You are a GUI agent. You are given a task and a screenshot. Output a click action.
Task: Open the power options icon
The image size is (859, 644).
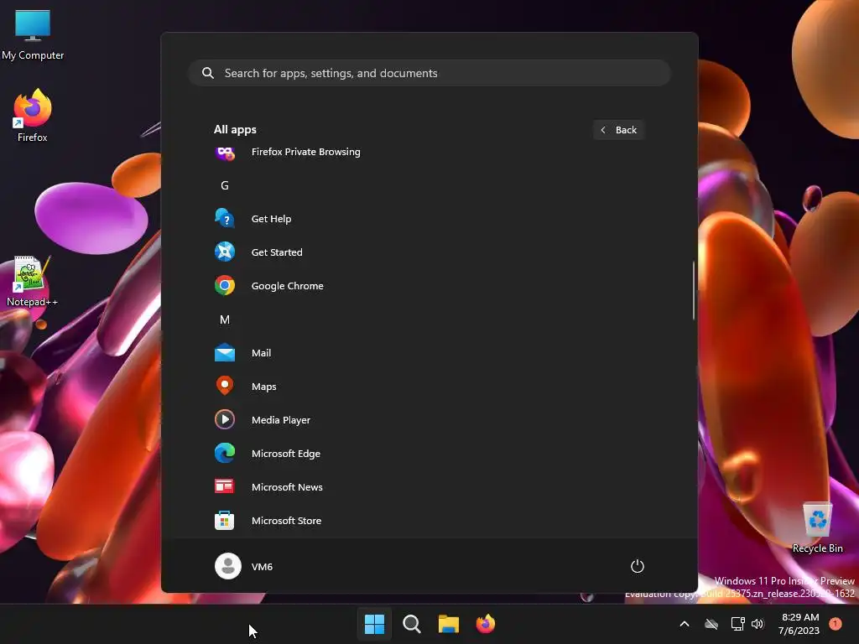click(x=638, y=566)
